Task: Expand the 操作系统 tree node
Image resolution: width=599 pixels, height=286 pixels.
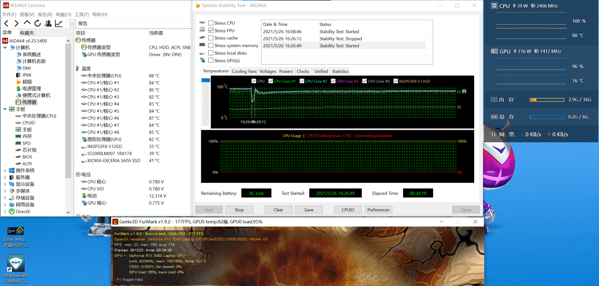Action: pos(5,170)
